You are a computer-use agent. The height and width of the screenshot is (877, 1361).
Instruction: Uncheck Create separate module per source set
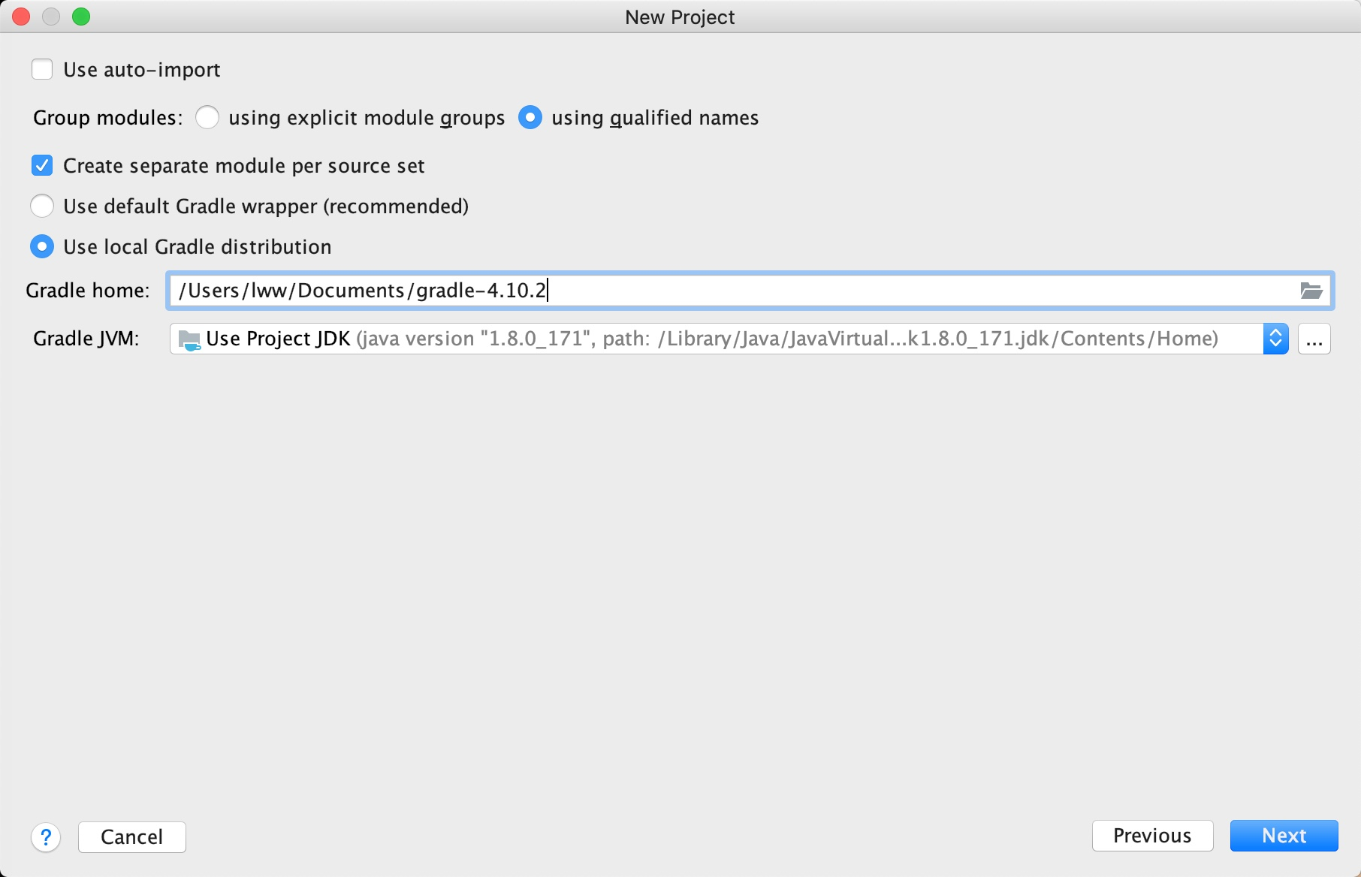(42, 166)
